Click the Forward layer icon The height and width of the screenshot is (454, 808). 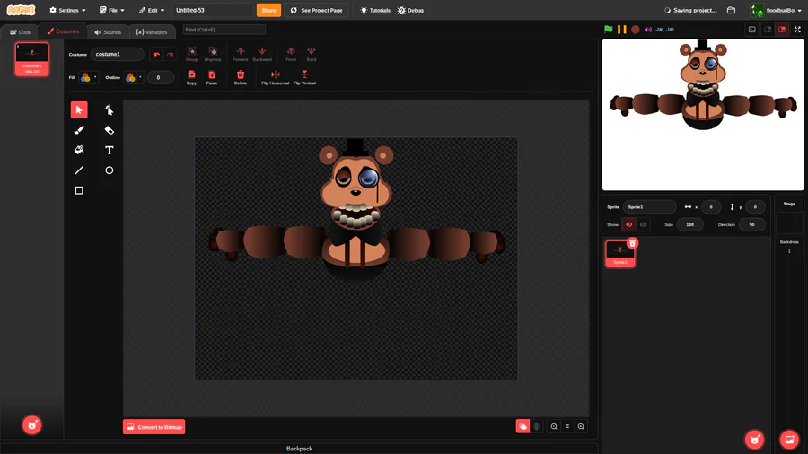pos(240,54)
